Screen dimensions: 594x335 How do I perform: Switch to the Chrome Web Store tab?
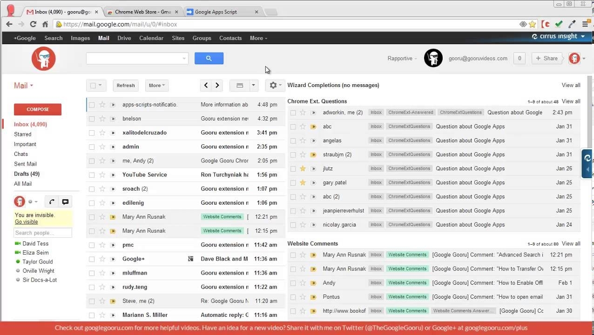click(x=142, y=12)
